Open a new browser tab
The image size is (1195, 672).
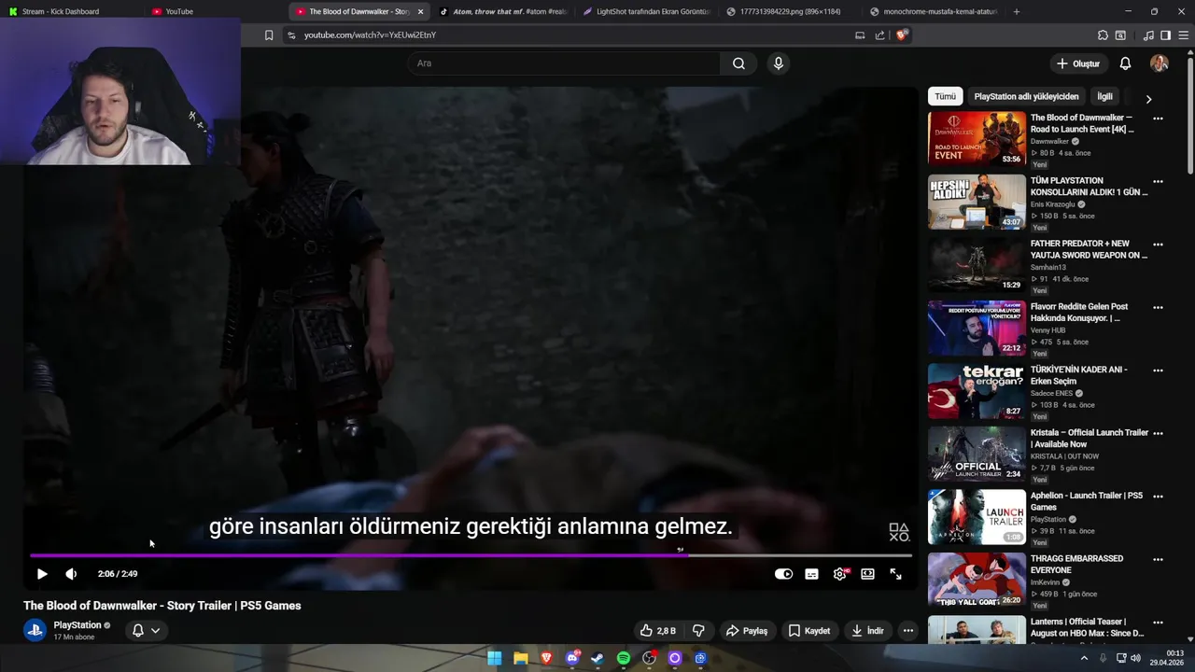tap(1016, 11)
